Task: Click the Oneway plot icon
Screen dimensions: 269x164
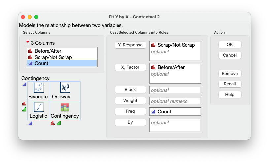Action: [64, 88]
